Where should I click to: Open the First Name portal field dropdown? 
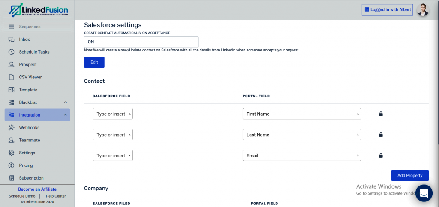click(302, 114)
